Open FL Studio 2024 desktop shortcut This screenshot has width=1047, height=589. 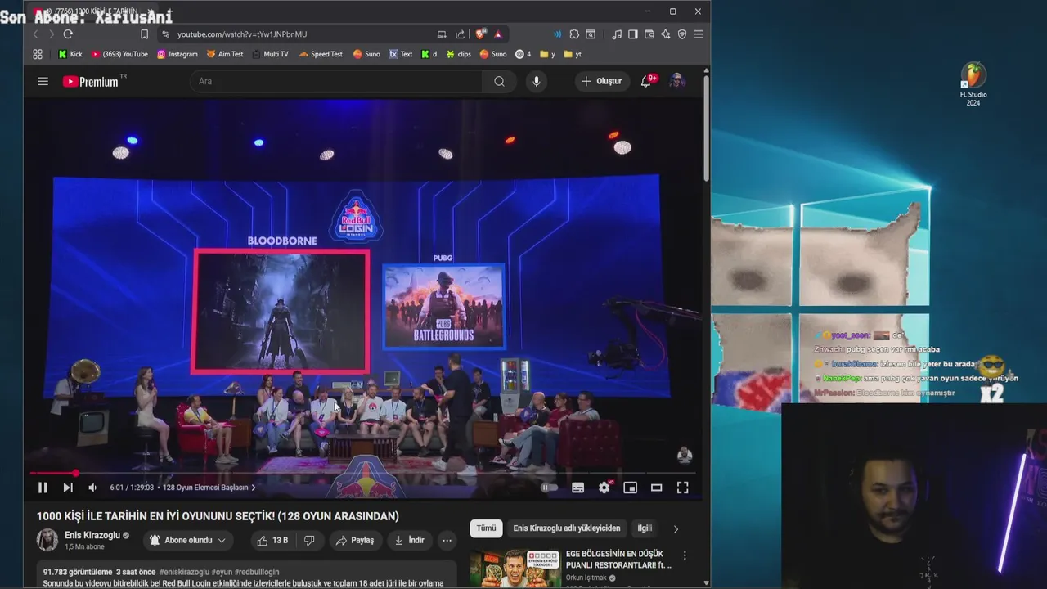click(x=973, y=84)
